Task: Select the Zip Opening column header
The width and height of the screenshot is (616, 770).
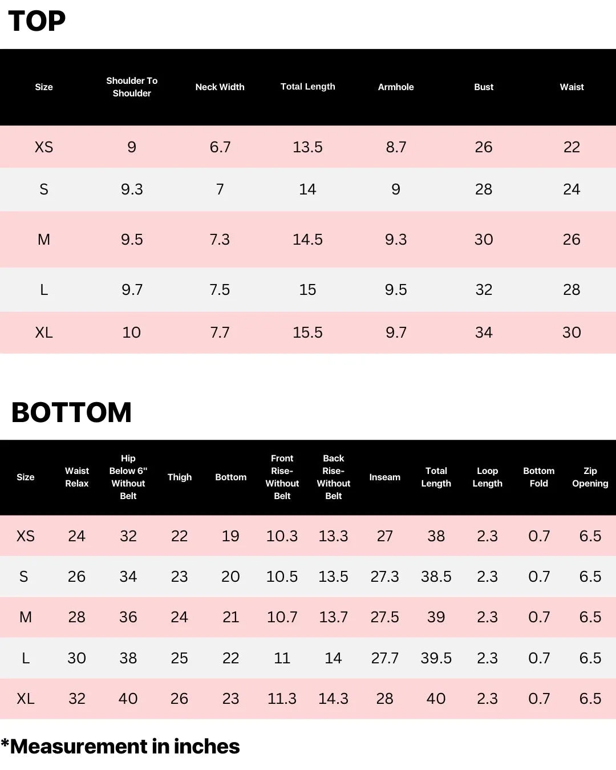Action: (590, 477)
